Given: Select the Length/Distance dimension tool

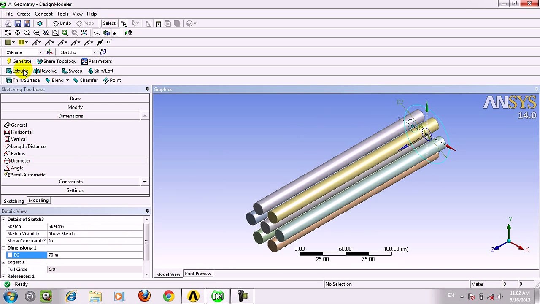Looking at the screenshot, I should click(x=25, y=147).
